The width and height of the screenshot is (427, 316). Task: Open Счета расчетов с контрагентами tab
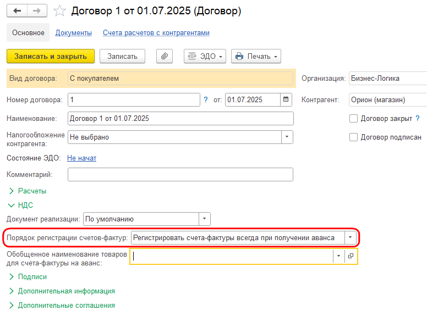(156, 32)
